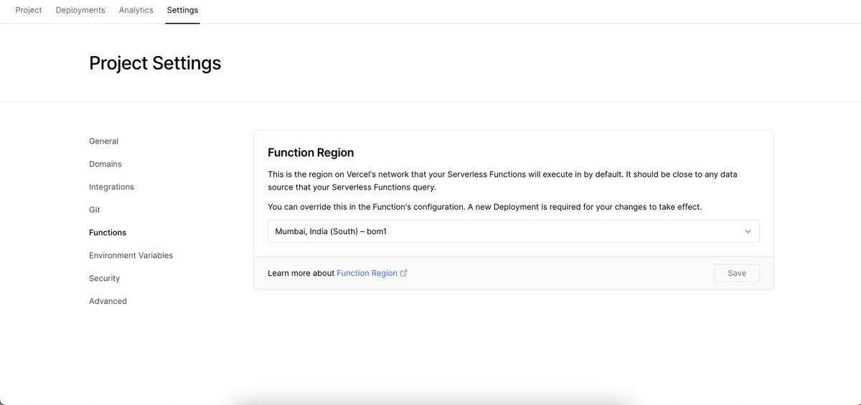861x405 pixels.
Task: Click the 'Learn more about' text
Action: [x=301, y=274]
